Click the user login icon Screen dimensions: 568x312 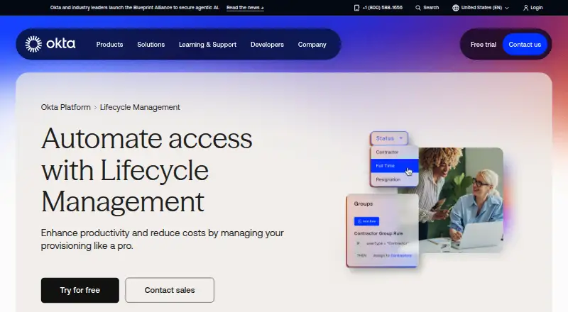(525, 8)
